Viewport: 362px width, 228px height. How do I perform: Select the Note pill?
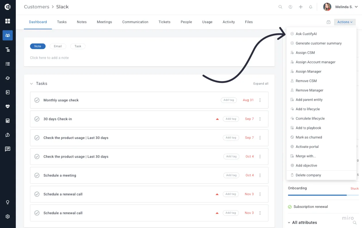[38, 46]
